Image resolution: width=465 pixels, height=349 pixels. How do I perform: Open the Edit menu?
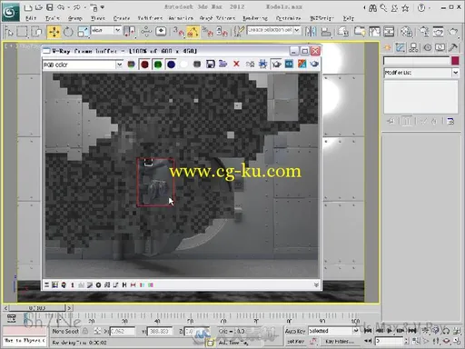coord(31,18)
